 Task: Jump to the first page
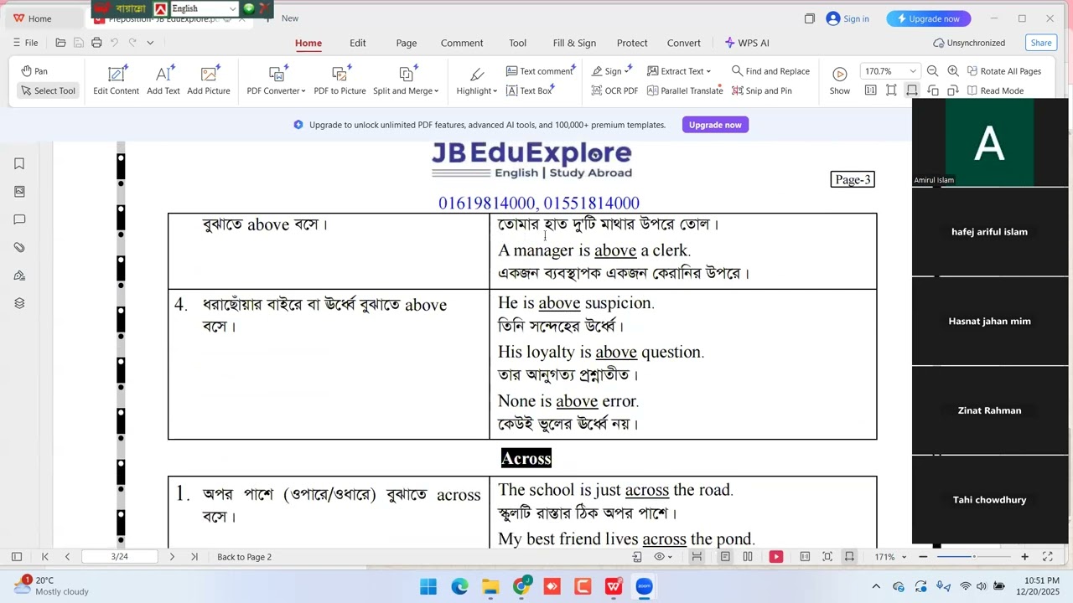(x=45, y=557)
